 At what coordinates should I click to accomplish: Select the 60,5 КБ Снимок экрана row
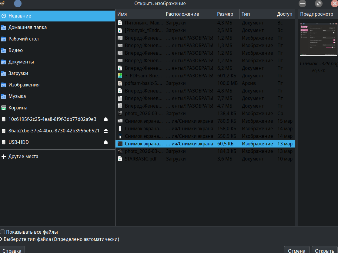pyautogui.click(x=205, y=144)
